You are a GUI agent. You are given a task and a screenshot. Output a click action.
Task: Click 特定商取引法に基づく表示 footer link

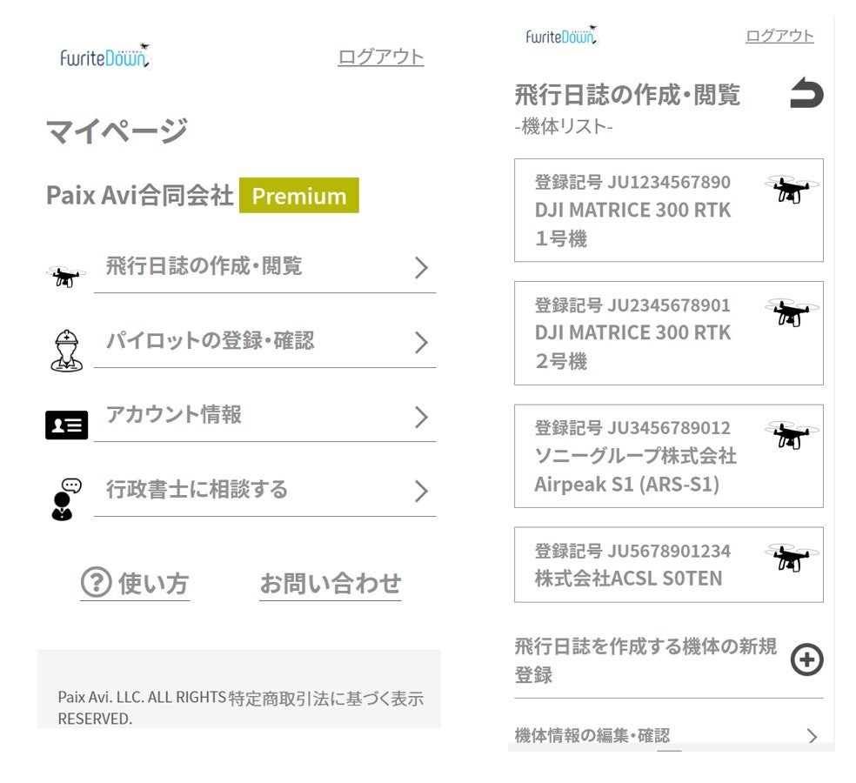326,699
